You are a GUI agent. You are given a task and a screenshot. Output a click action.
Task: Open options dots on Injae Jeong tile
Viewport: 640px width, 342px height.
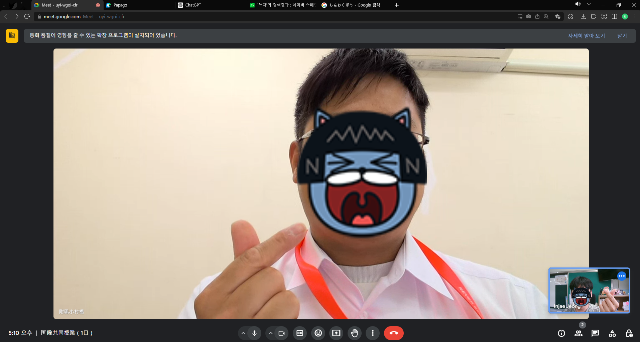point(622,276)
